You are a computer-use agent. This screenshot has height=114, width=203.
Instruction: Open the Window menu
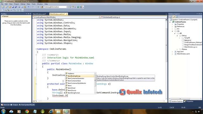[40, 4]
